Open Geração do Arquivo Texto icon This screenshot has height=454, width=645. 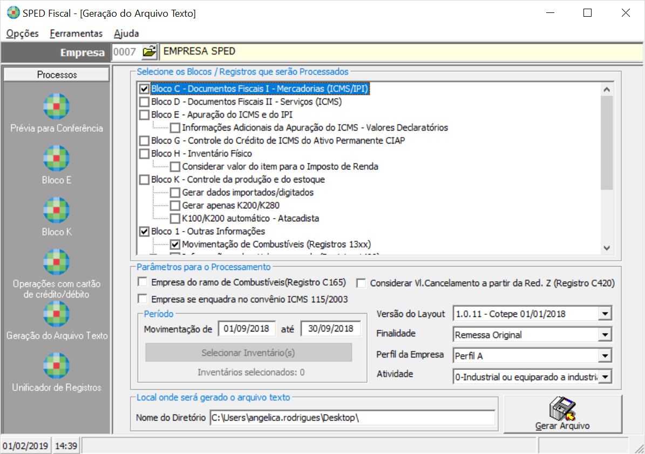click(57, 314)
